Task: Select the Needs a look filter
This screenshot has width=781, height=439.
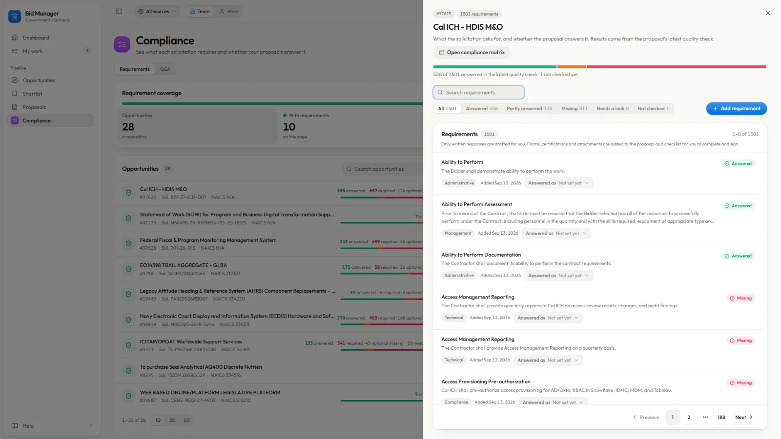Action: [x=613, y=108]
